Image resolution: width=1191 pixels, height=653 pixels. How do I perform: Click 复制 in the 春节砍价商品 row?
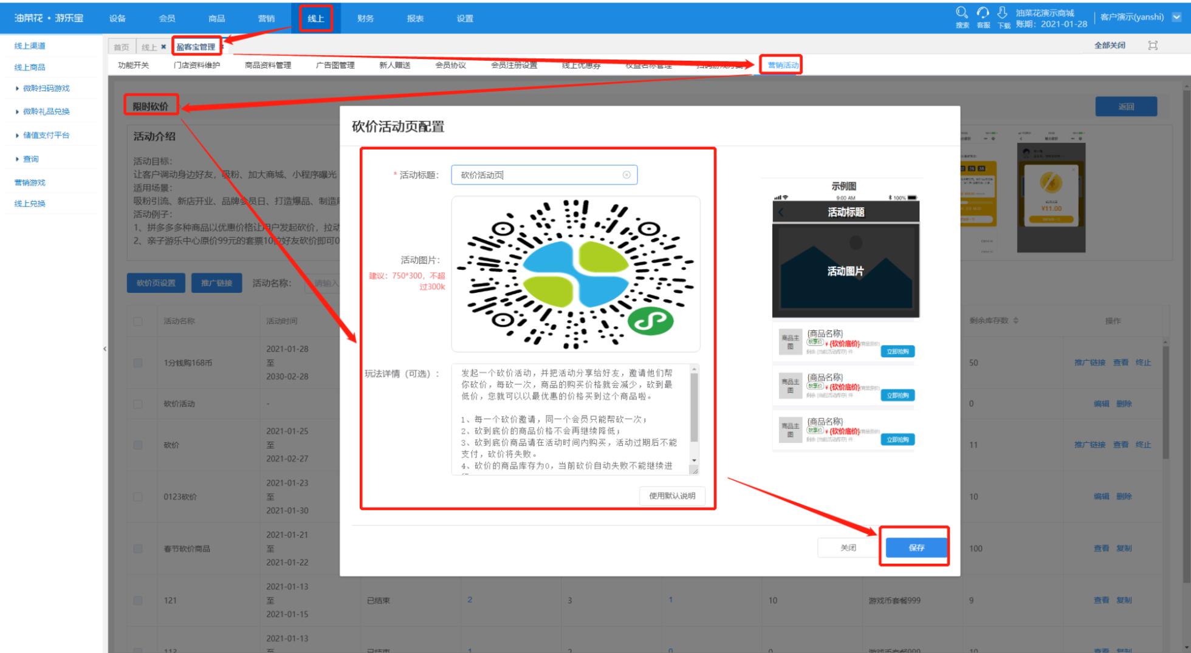[1124, 549]
